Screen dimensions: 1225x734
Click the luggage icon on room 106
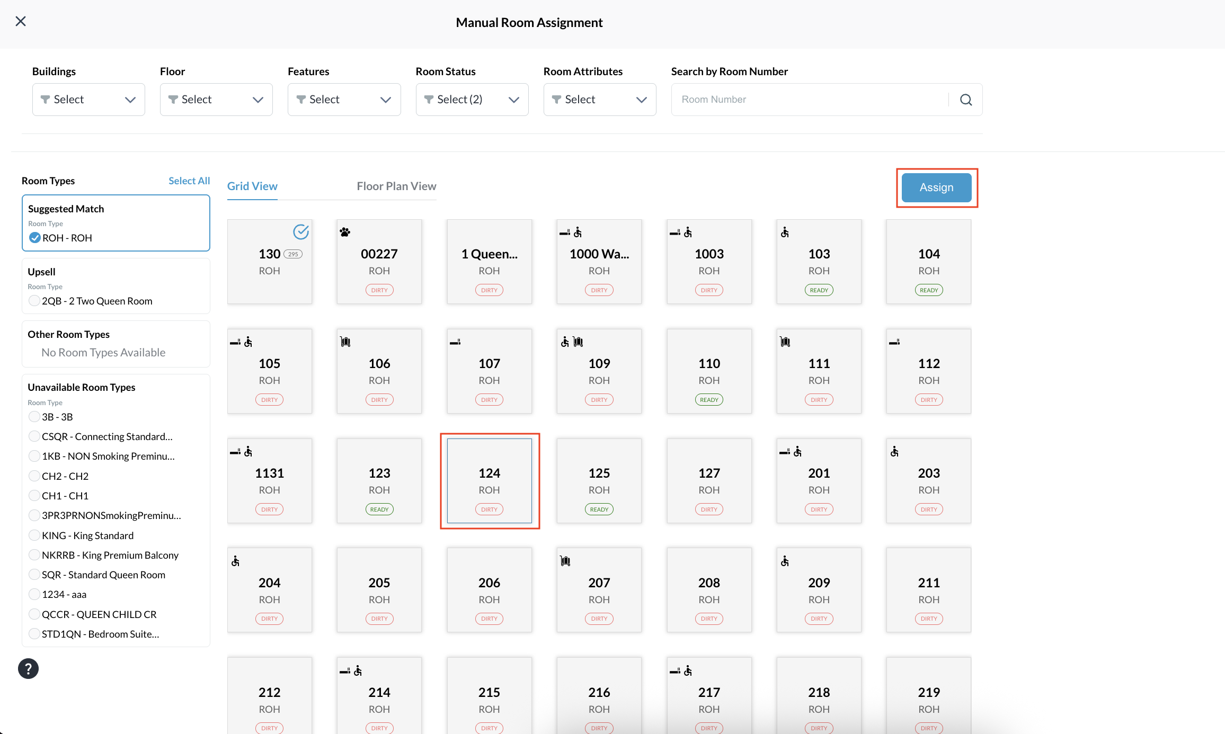[x=345, y=342]
